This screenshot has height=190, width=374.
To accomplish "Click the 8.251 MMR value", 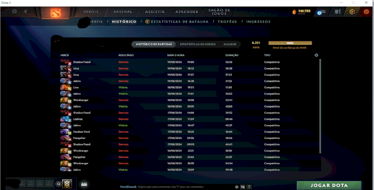I will point(256,43).
